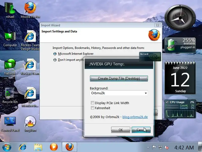The height and width of the screenshot is (152, 202).
Task: Enable Display PCIe Link Width checkbox
Action: click(x=92, y=103)
